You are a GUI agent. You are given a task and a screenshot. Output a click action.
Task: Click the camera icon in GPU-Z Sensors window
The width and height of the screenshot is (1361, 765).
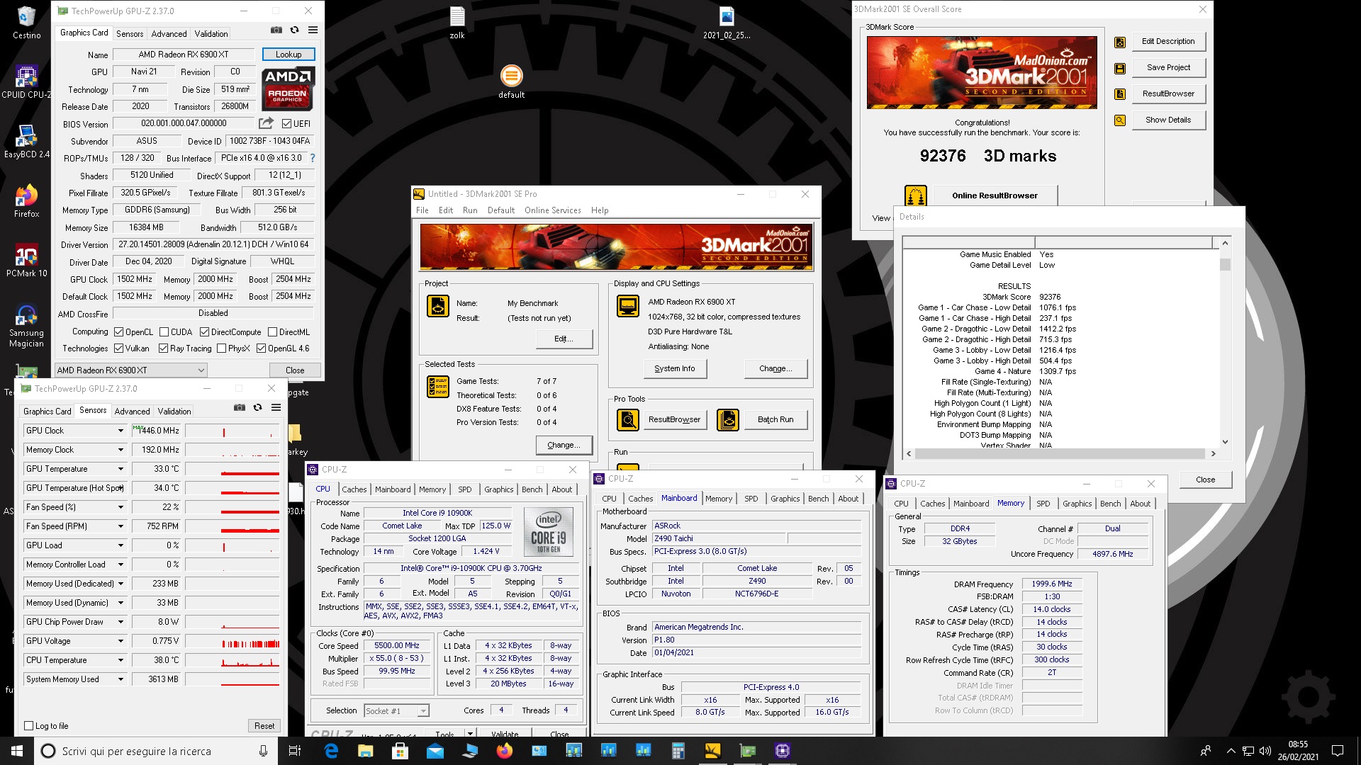240,408
